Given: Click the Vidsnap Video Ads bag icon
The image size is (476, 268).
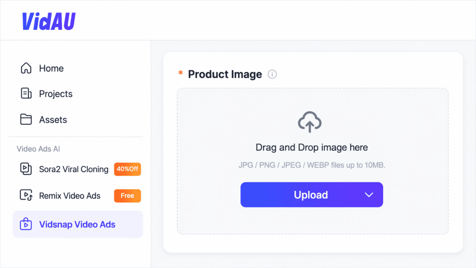Looking at the screenshot, I should pos(26,224).
